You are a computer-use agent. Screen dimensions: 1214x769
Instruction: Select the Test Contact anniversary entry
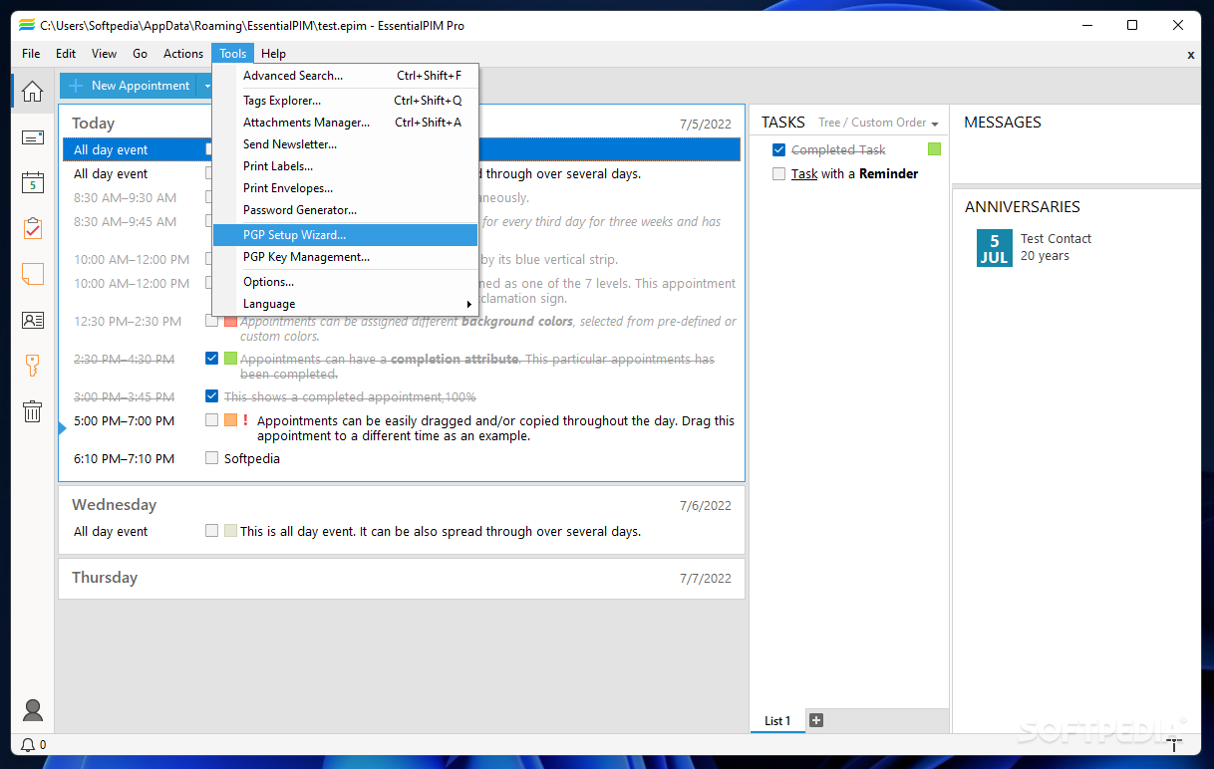point(1056,247)
